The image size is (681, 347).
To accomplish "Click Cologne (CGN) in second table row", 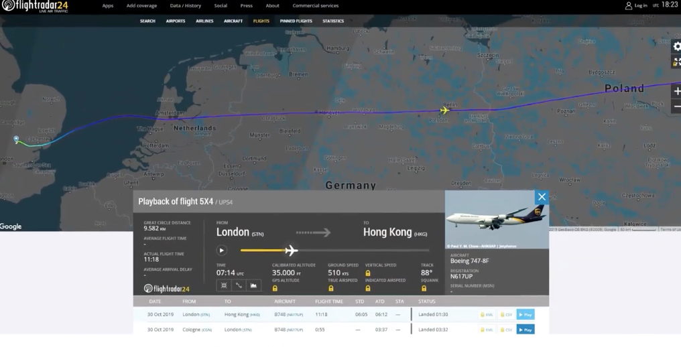I will pos(197,330).
